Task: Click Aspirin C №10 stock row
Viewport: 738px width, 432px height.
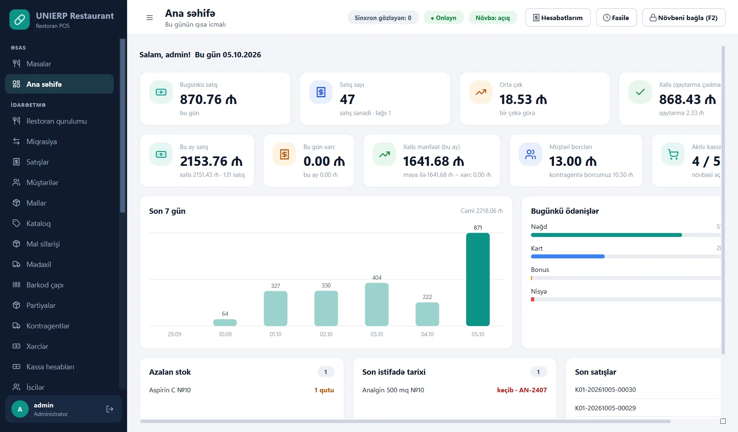Action: pos(241,390)
